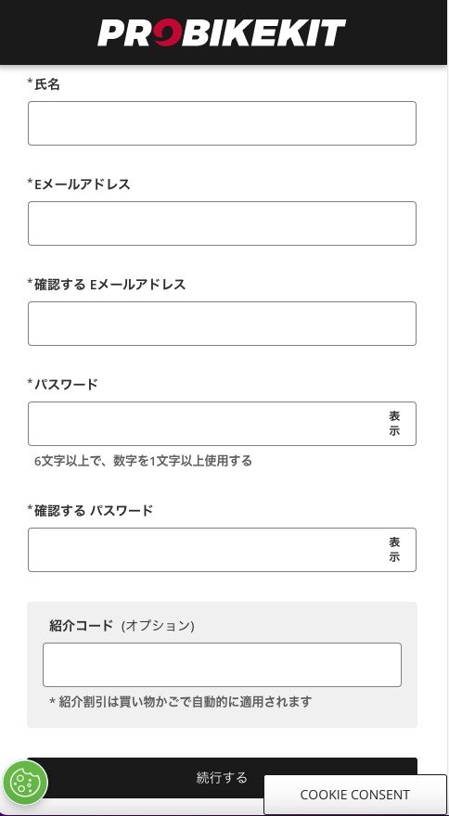Click the 紹介コード referral code field
Screen dimensions: 449x816
[222, 665]
